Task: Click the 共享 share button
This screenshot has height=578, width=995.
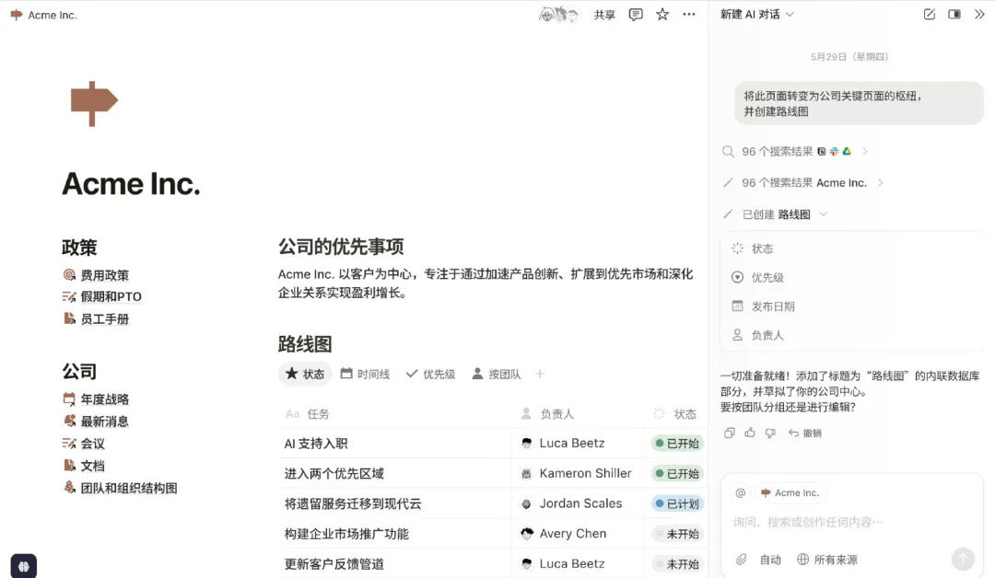Action: click(604, 15)
